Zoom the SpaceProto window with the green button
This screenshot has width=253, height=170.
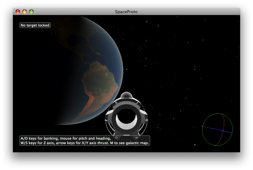click(31, 12)
